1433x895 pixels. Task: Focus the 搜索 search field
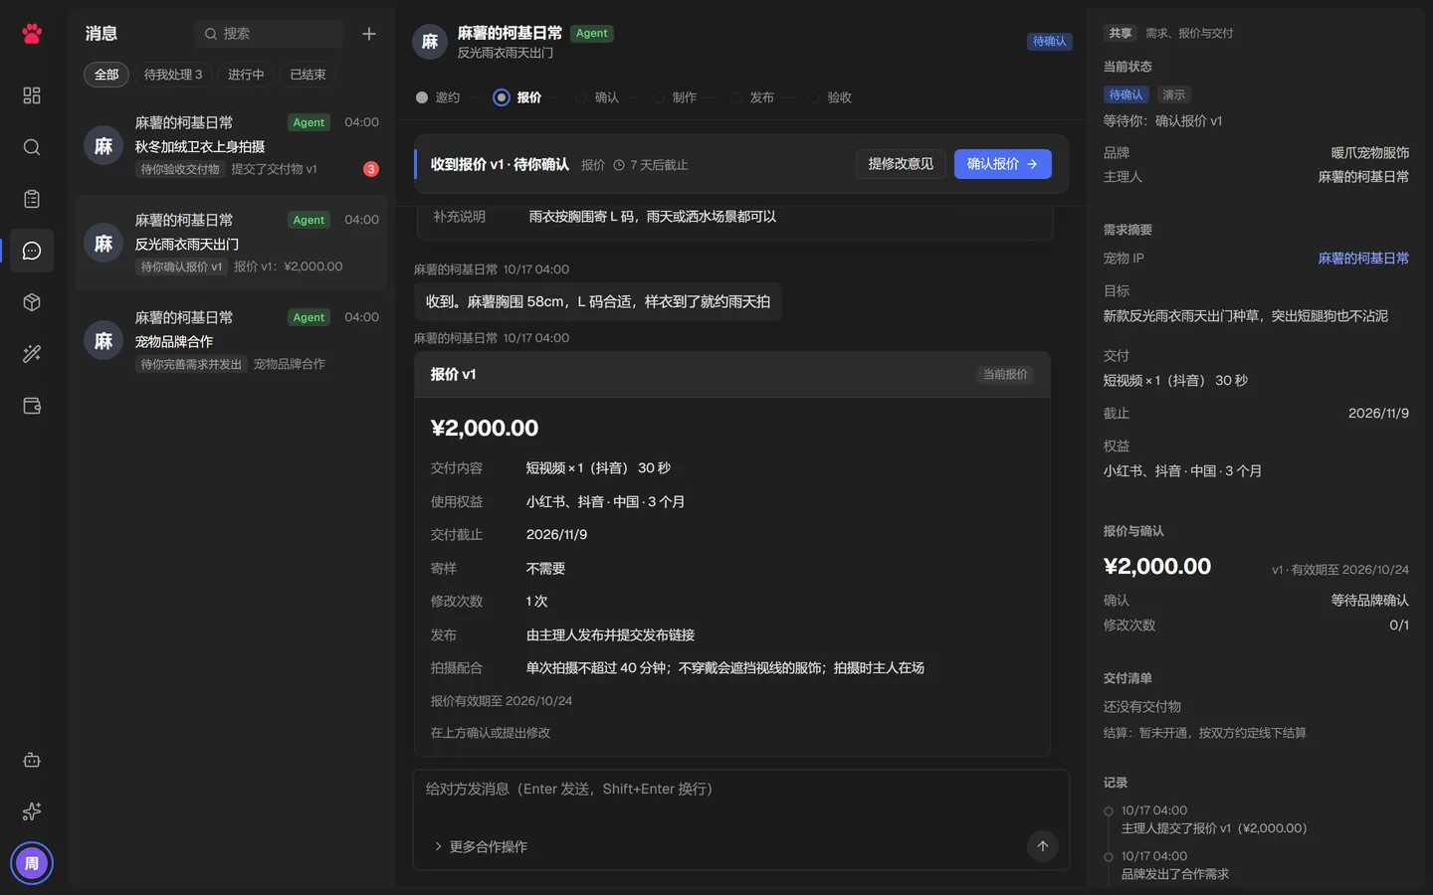tap(269, 34)
